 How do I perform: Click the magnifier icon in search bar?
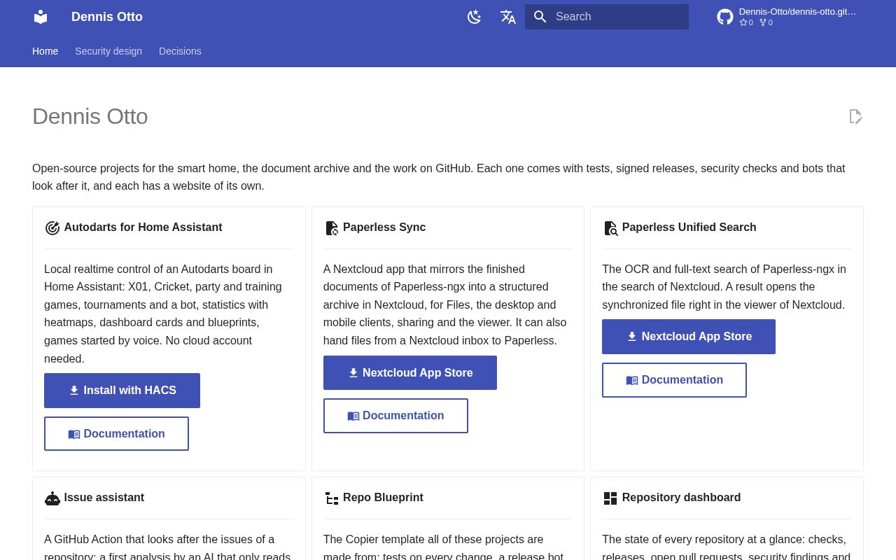pos(540,17)
